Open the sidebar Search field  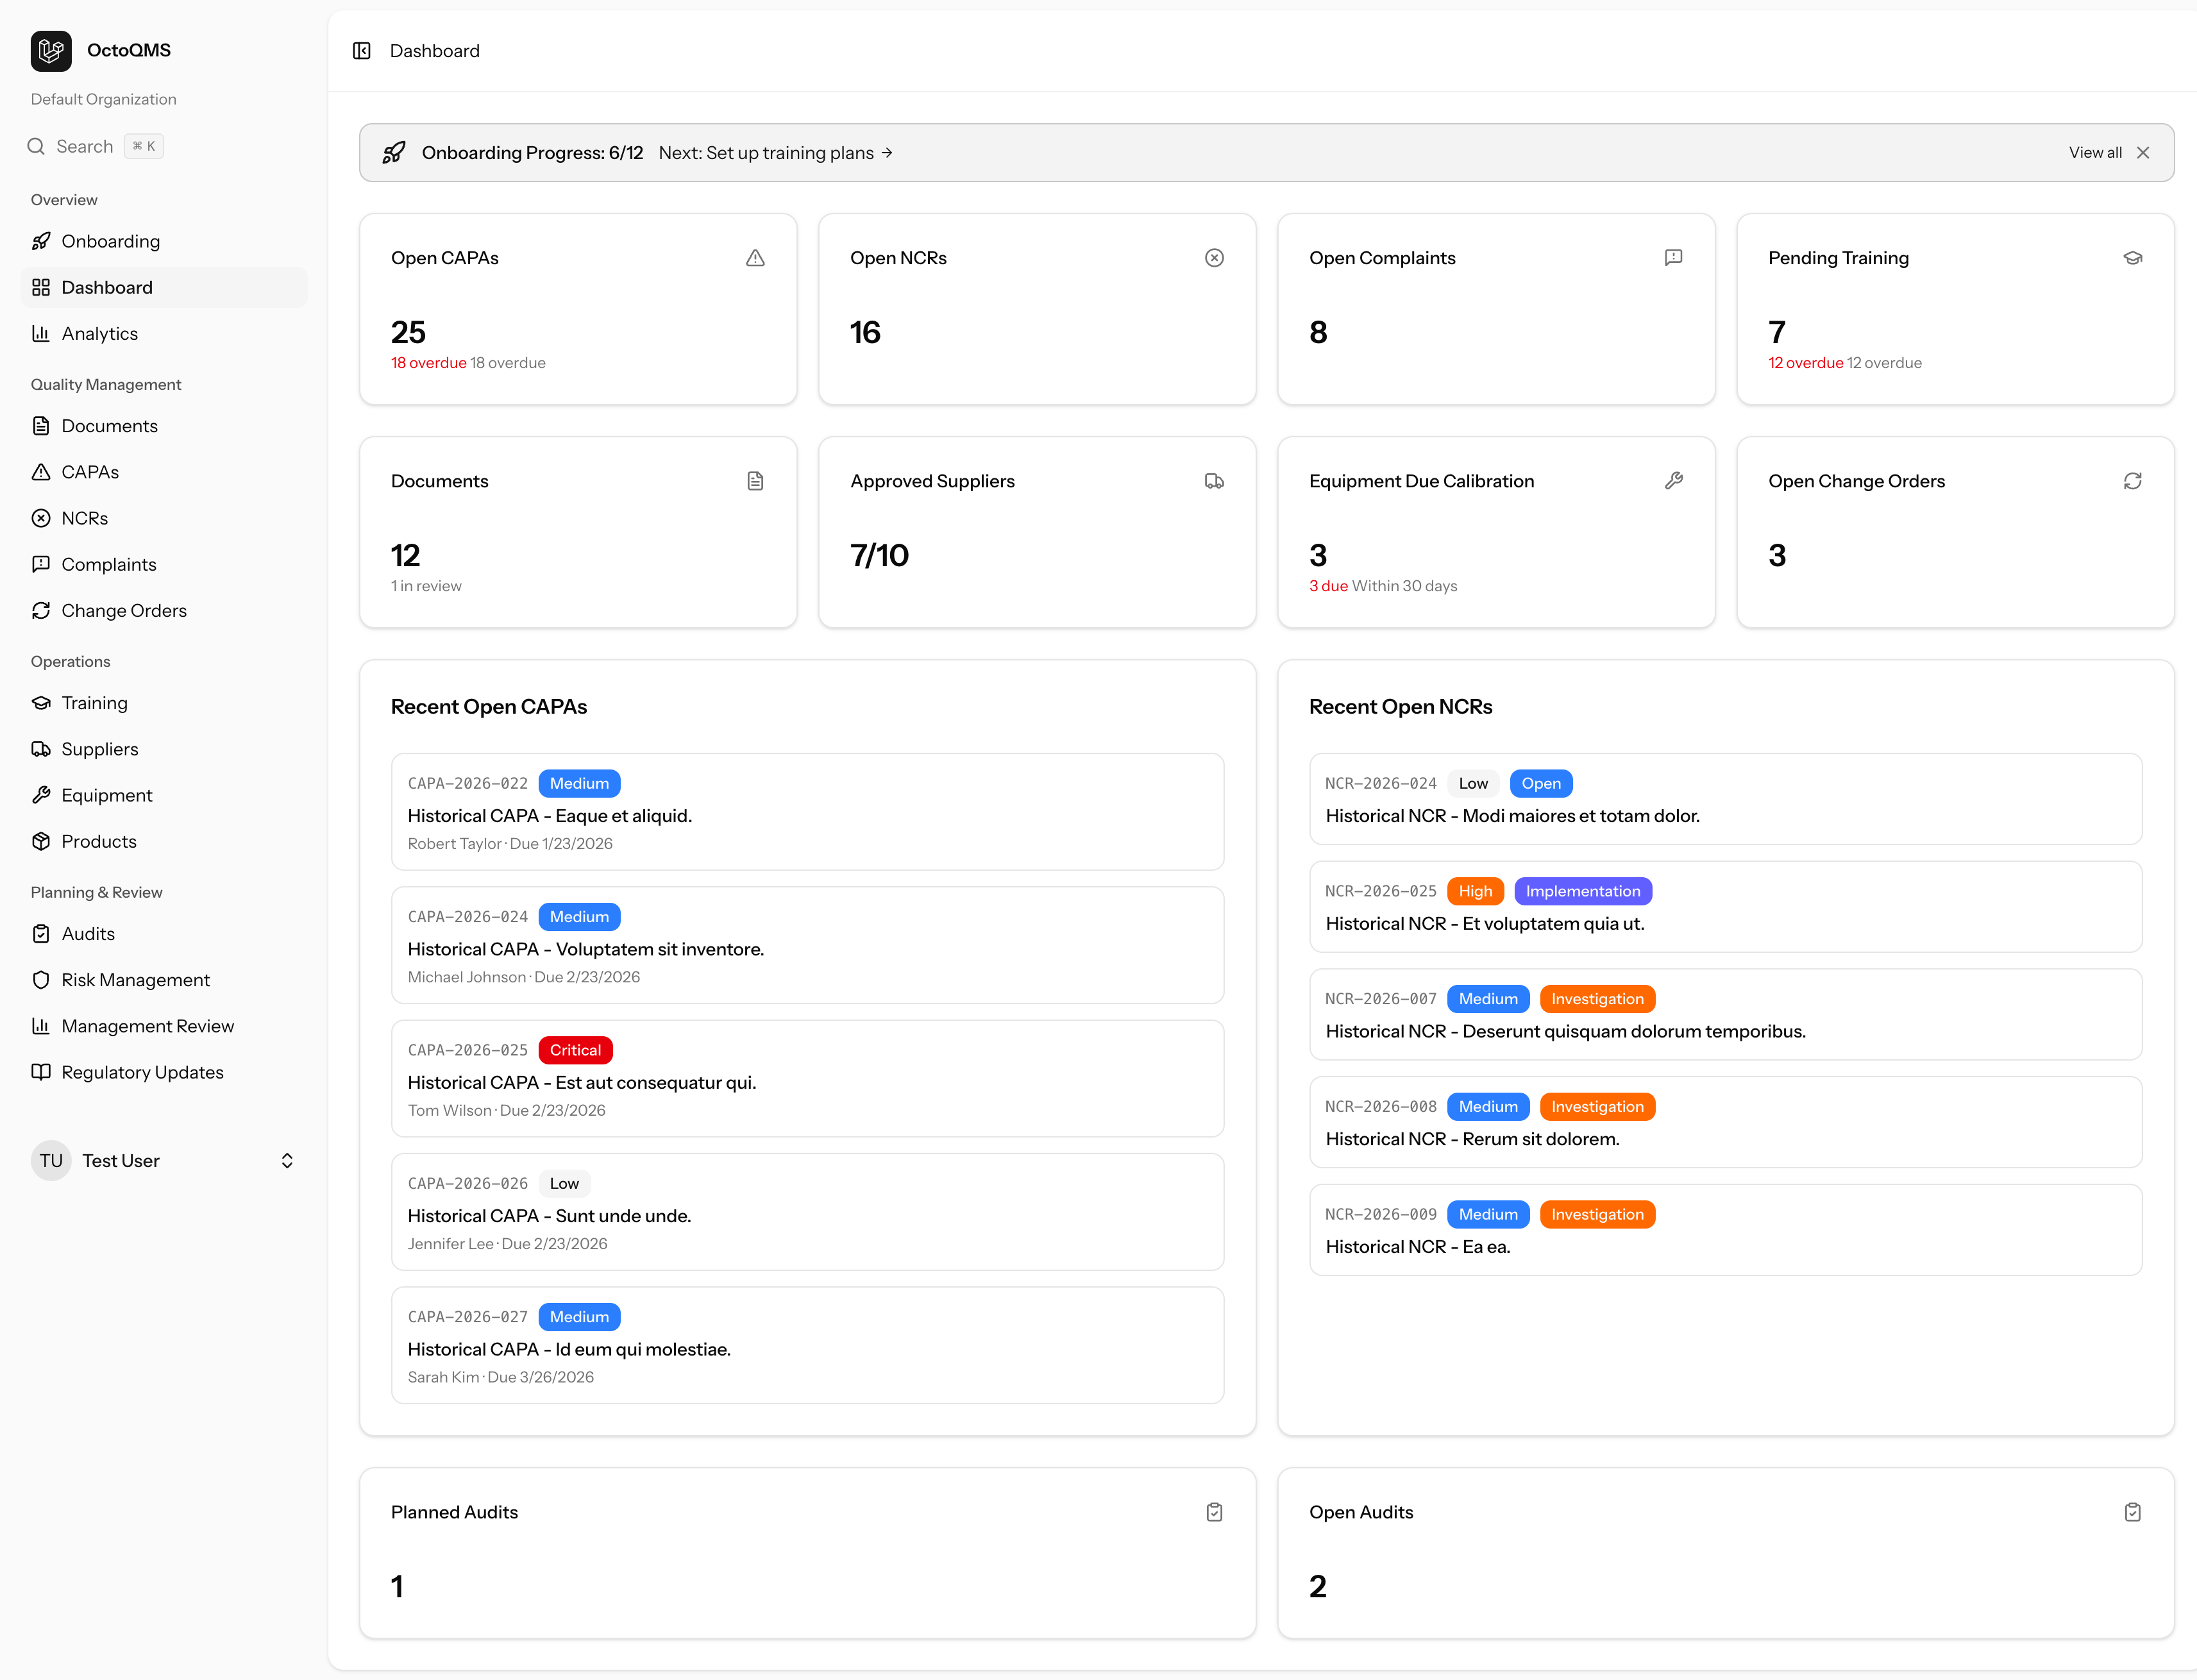tap(95, 147)
